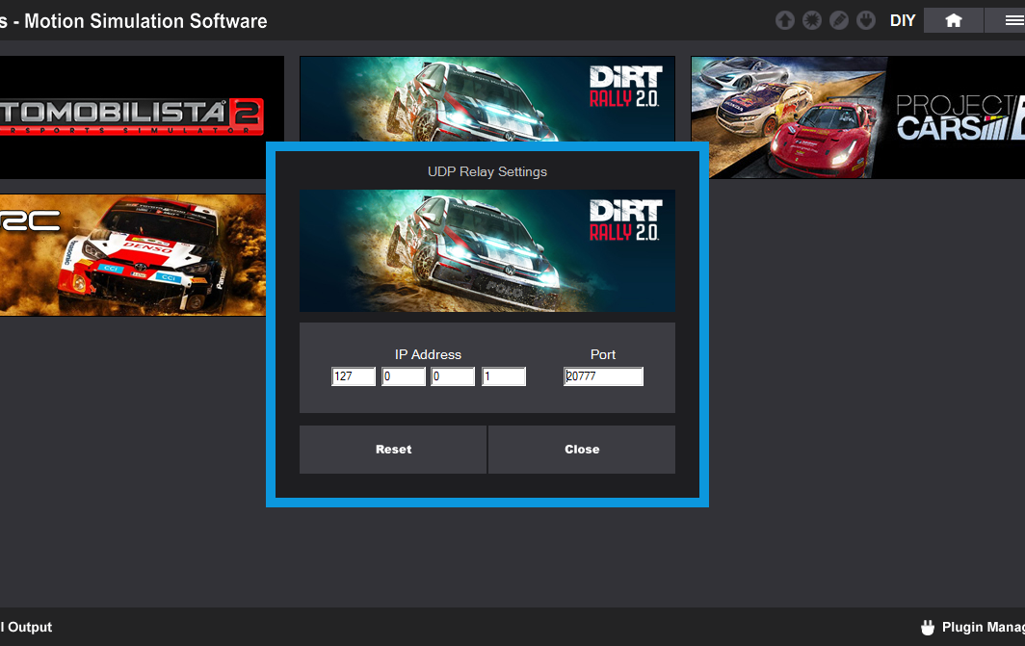Go to the Home screen icon

click(953, 20)
